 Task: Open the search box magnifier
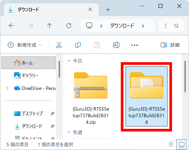point(176,26)
